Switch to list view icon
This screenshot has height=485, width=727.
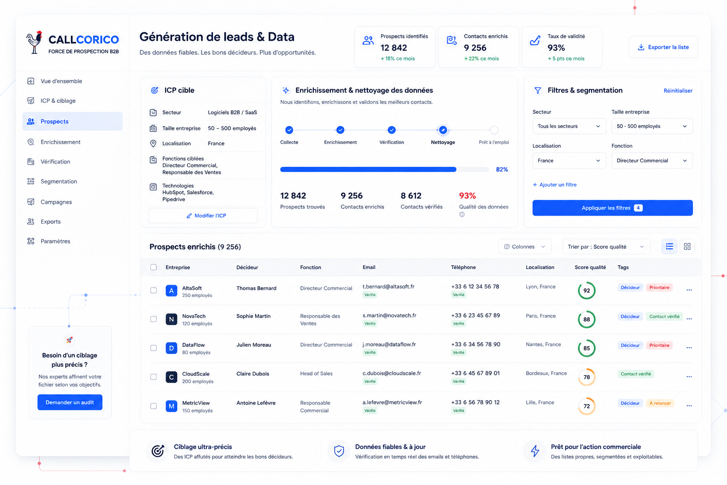point(669,246)
